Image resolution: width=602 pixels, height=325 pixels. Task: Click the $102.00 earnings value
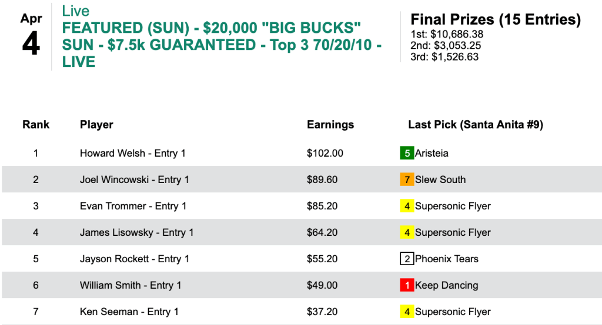(x=325, y=153)
